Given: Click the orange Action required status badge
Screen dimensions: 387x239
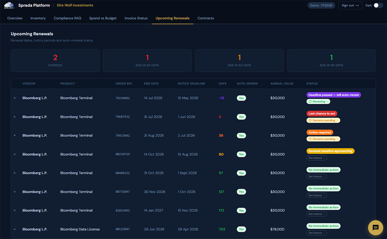Looking at the screenshot, I should pyautogui.click(x=319, y=132).
